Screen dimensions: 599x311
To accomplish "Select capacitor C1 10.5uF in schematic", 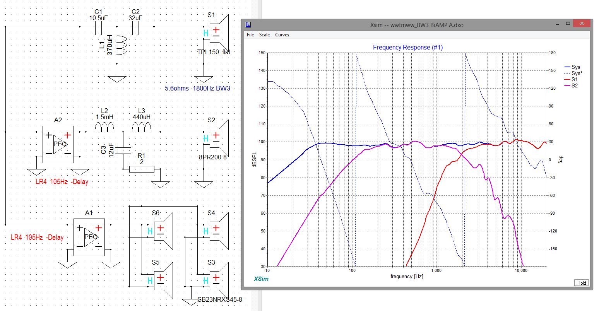I will [99, 27].
